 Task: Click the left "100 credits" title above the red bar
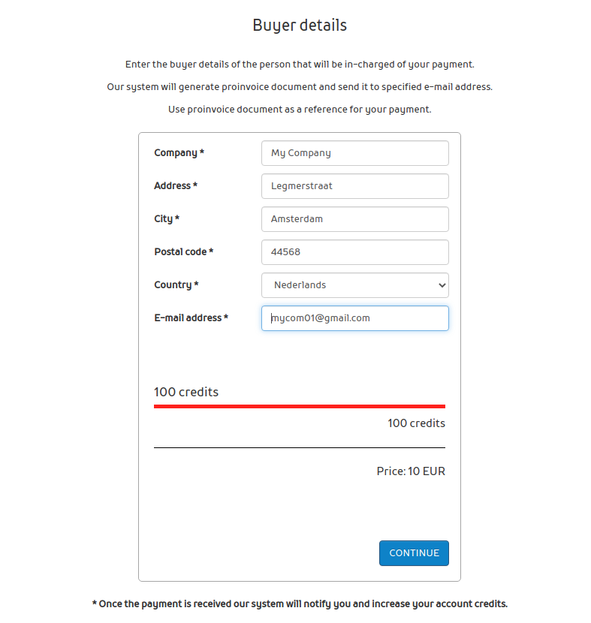(x=186, y=392)
